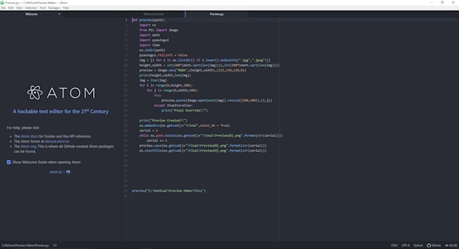Open the Find menu
The width and height of the screenshot is (459, 249).
pos(43,8)
